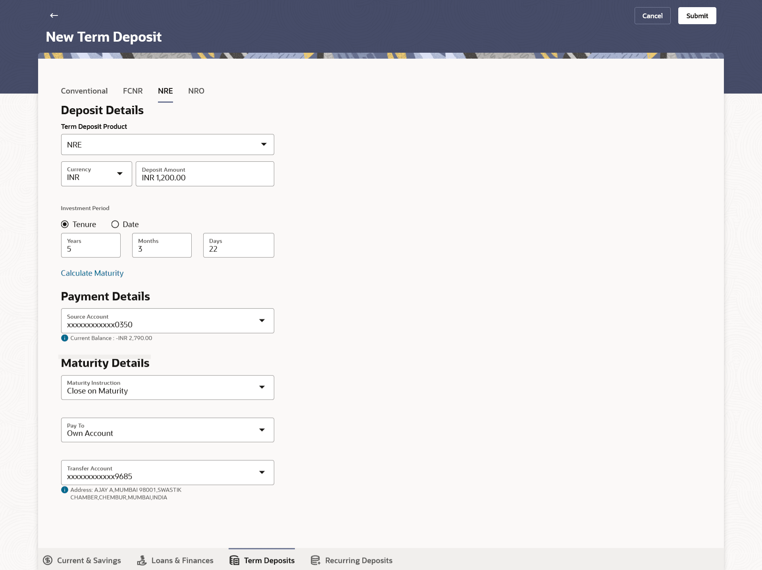The height and width of the screenshot is (570, 762).
Task: Click the address info icon
Action: click(x=65, y=490)
